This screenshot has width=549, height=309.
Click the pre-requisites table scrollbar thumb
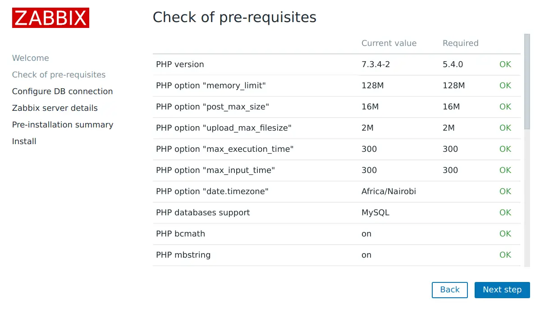click(527, 81)
